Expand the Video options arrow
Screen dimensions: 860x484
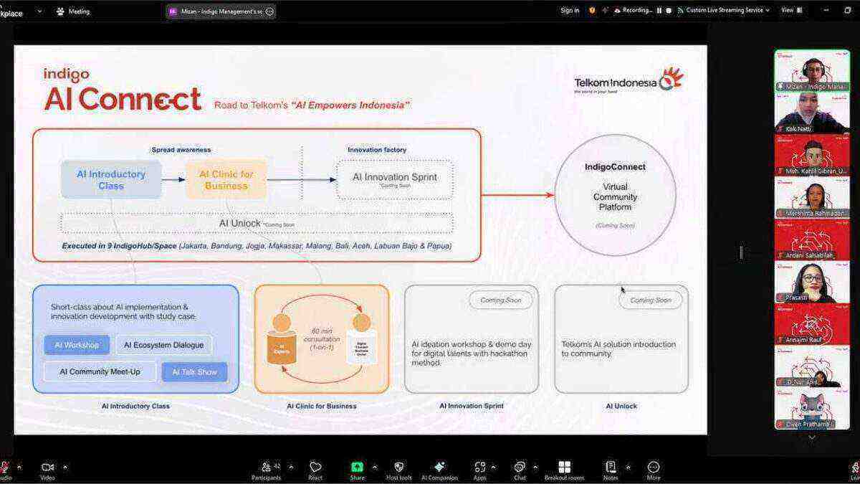(65, 467)
